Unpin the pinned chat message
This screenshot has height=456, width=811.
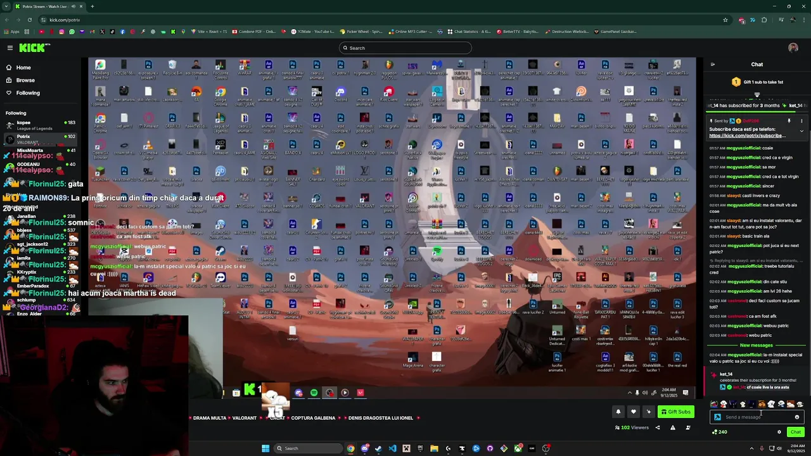789,120
